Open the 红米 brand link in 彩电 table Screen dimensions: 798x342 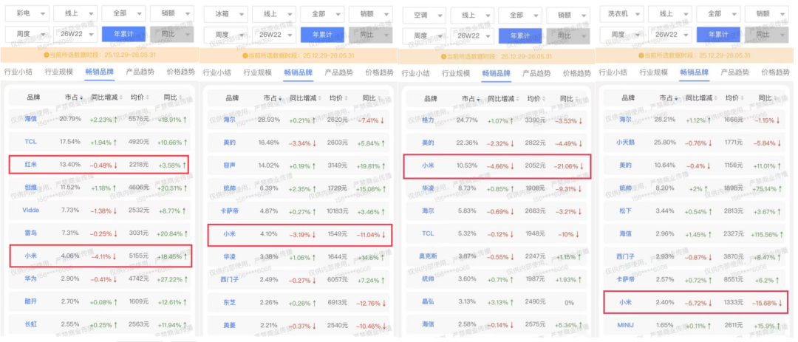coord(30,165)
